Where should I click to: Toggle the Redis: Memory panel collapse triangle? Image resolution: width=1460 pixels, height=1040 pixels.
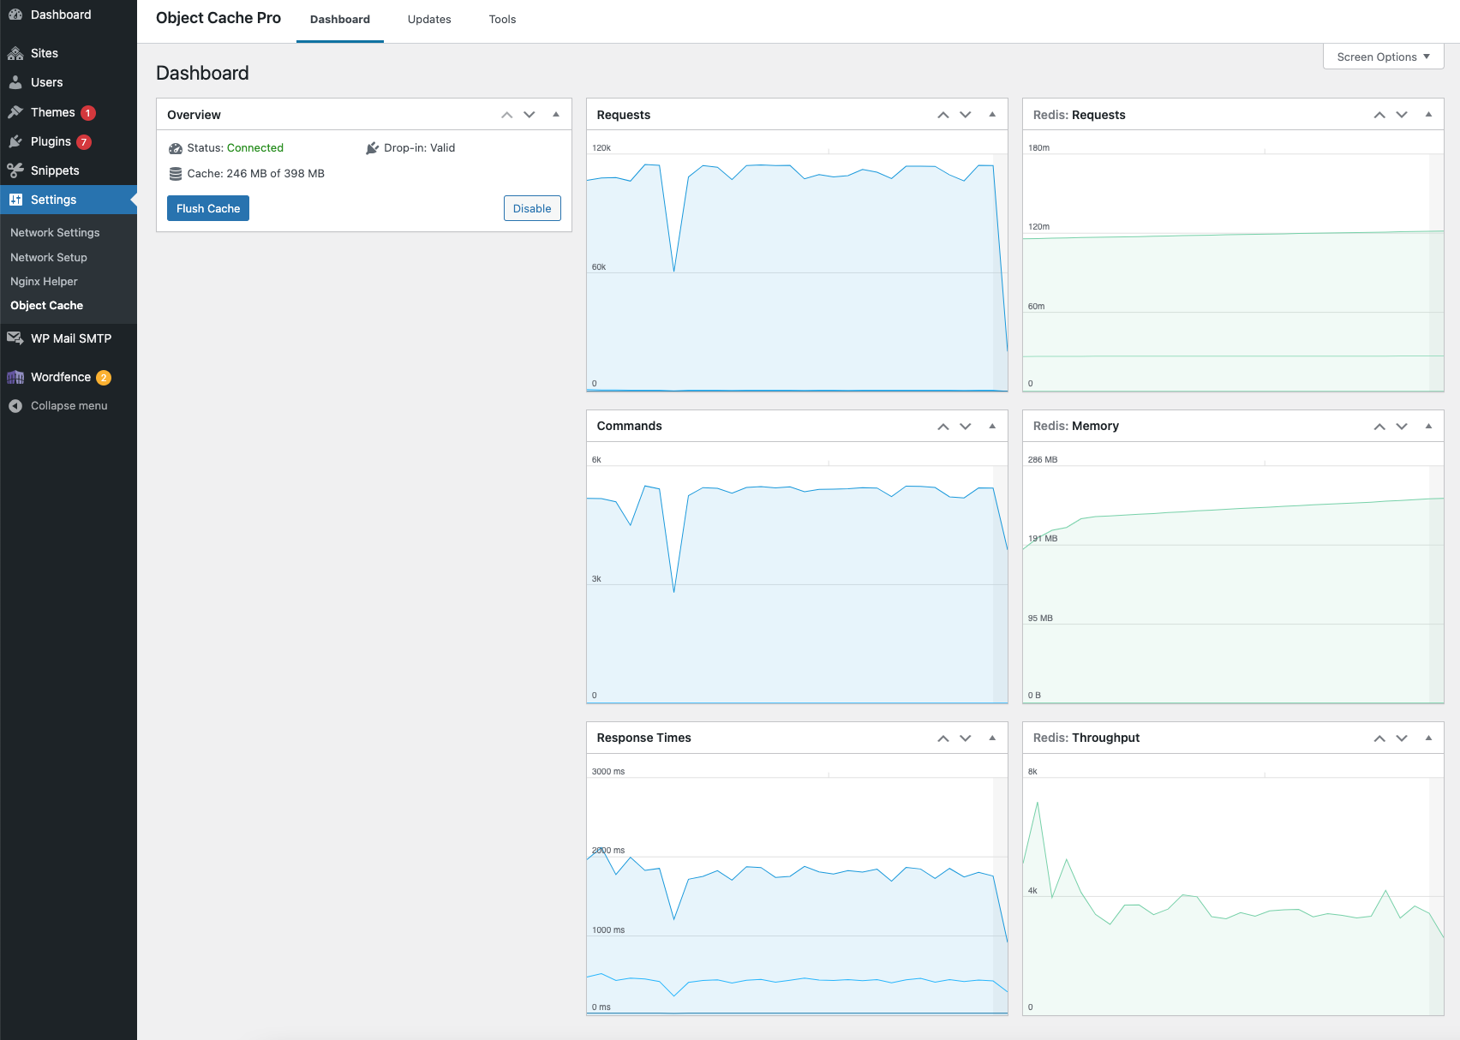1428,426
